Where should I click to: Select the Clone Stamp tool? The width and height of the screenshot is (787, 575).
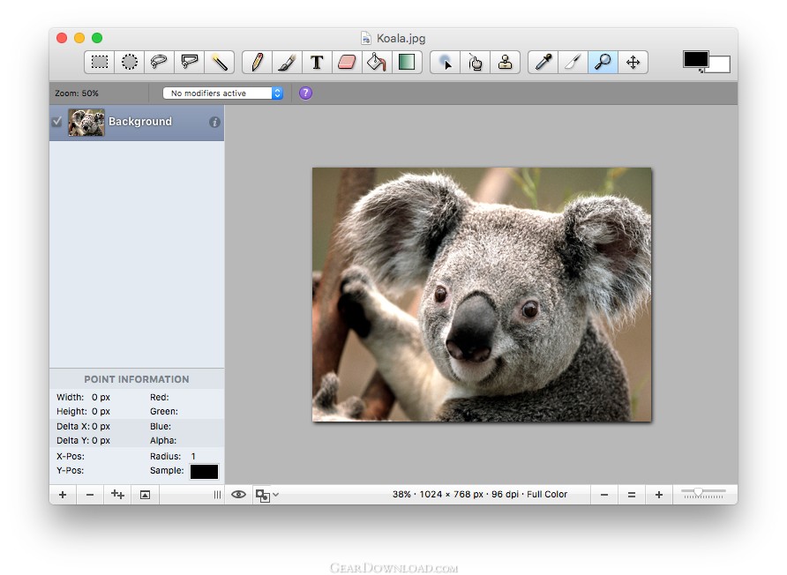(505, 62)
